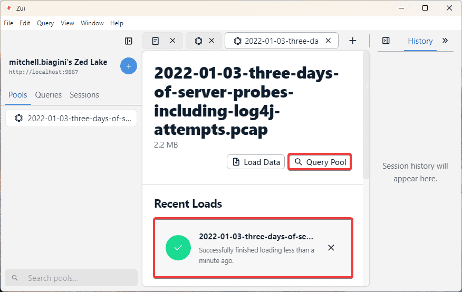Expand more right pane tabs chevron
The image size is (462, 292).
(x=445, y=41)
